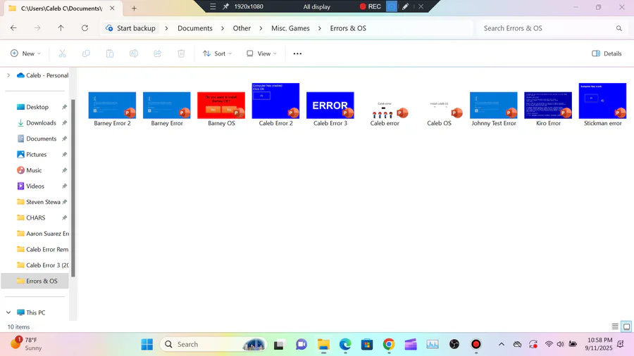Click the Delete trash can icon
This screenshot has width=634, height=356.
181,53
